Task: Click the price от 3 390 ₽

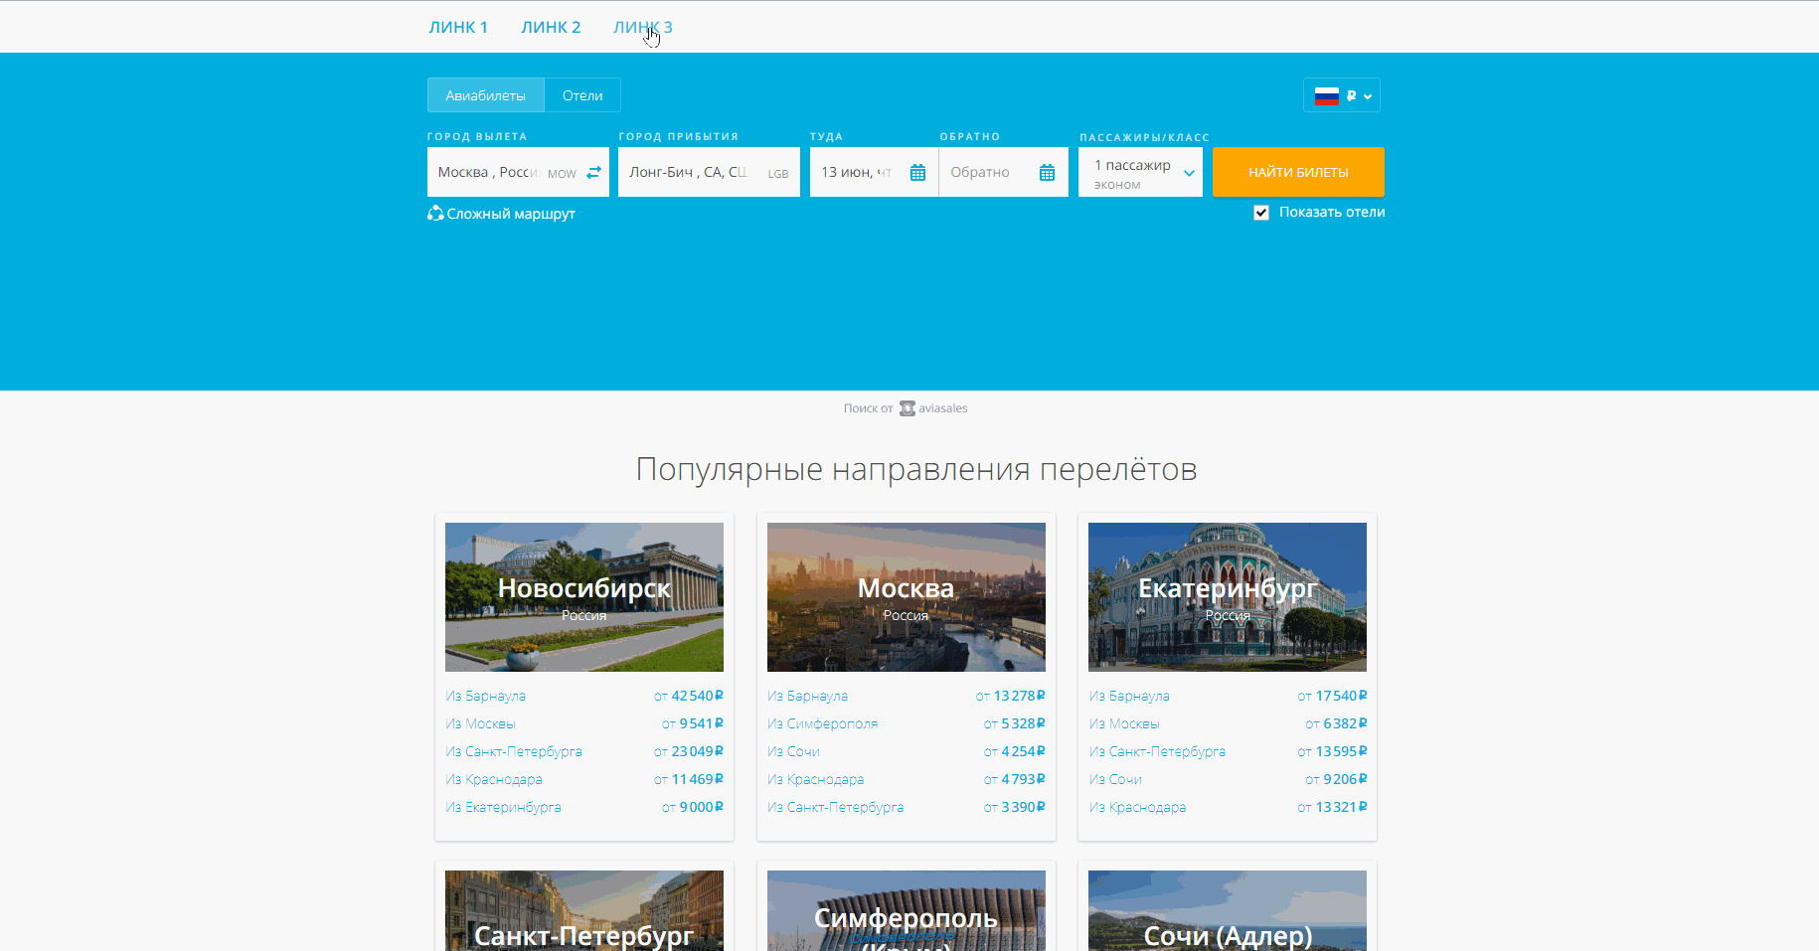Action: [x=1015, y=807]
